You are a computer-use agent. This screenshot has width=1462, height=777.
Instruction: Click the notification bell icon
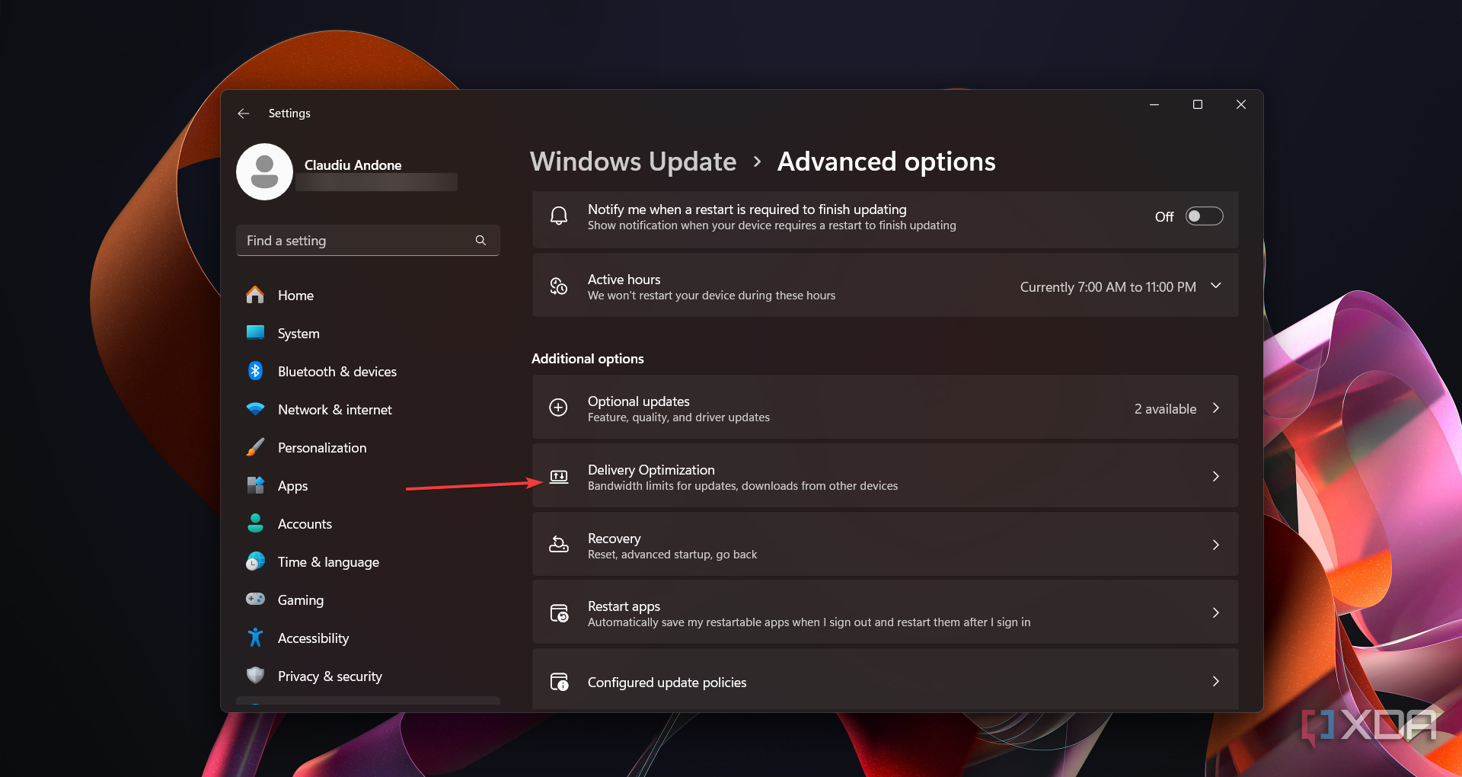point(559,216)
